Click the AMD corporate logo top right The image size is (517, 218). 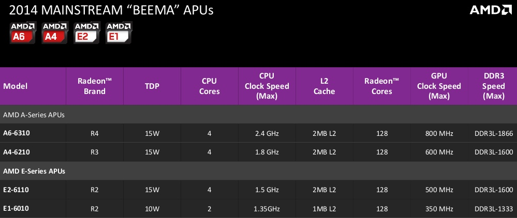coord(489,10)
